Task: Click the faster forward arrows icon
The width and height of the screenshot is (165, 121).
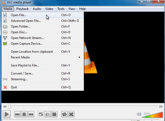Action: pos(161,106)
